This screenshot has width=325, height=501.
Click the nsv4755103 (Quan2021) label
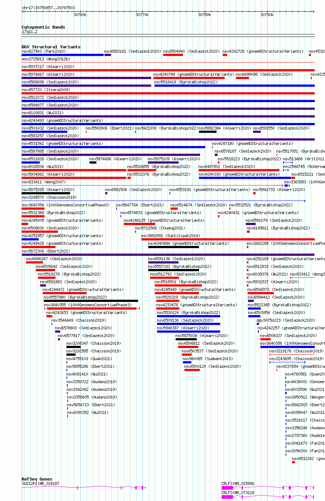click(x=89, y=359)
